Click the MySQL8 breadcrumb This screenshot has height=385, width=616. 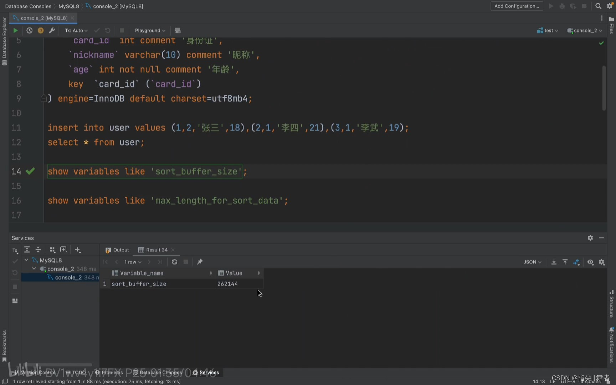point(69,6)
